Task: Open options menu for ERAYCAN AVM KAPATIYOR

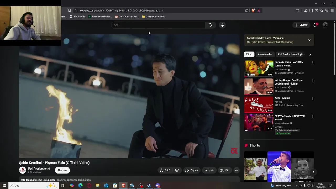Action: (313, 116)
